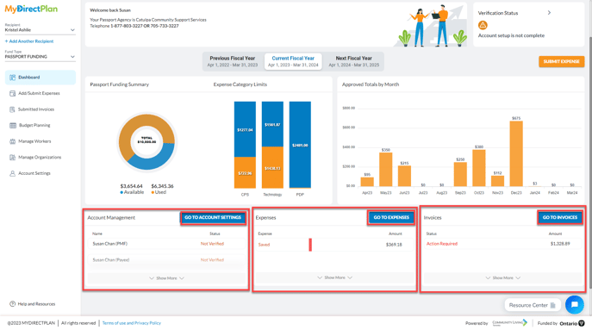Expand the Recipient Kristel Ashlie dropdown

pyautogui.click(x=40, y=30)
